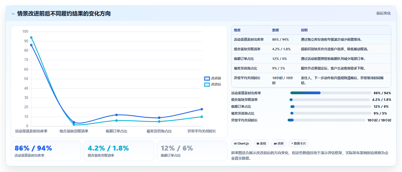Click the 组合装缺货取消率 table row label
402x172 pixels.
click(x=247, y=49)
